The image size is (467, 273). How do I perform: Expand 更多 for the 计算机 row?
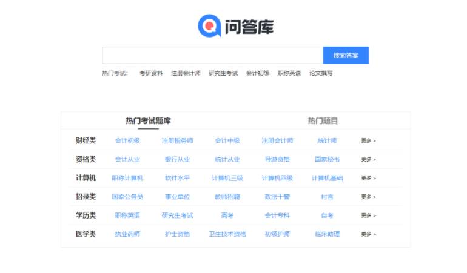368,178
